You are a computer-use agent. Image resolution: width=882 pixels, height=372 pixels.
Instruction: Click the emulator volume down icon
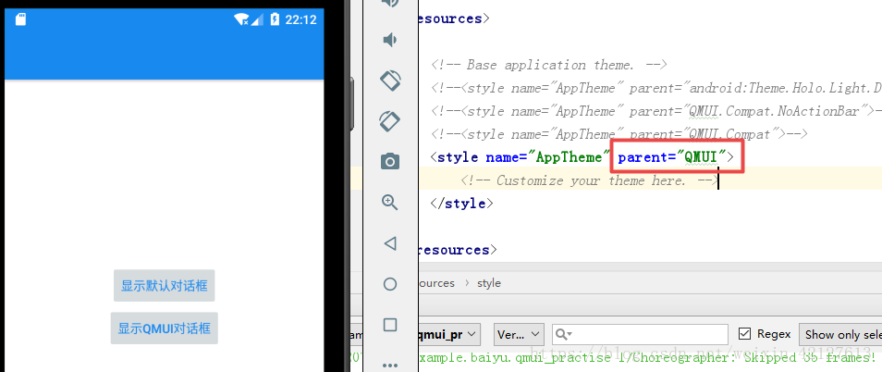click(x=389, y=40)
